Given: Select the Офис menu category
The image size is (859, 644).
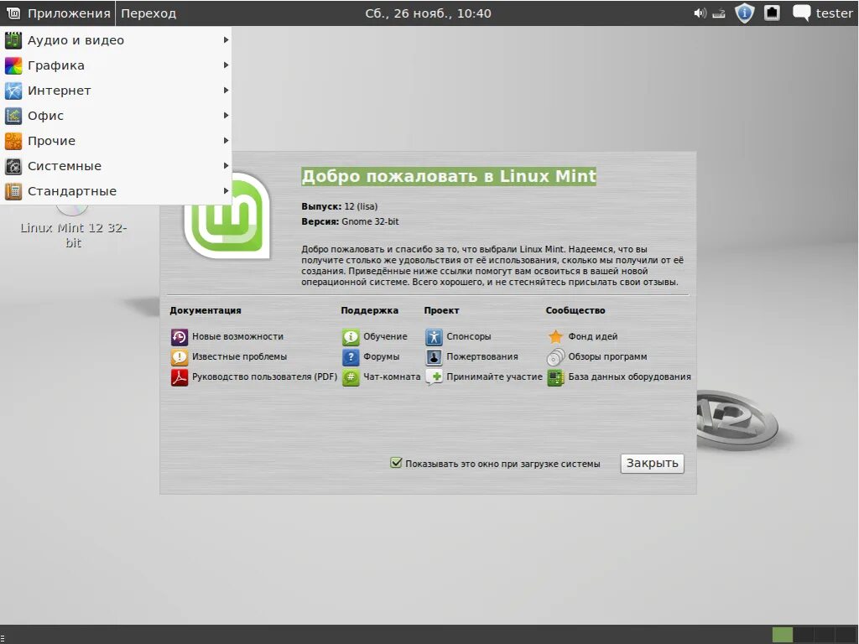Looking at the screenshot, I should [116, 116].
